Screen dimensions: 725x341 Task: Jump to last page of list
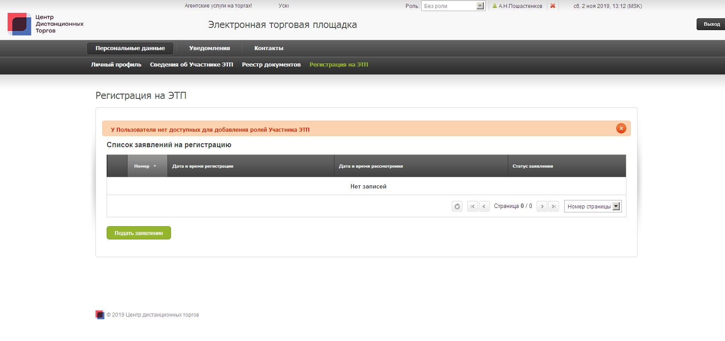click(554, 206)
